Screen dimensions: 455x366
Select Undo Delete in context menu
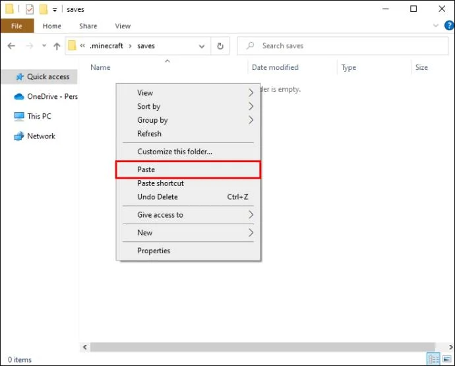point(188,197)
